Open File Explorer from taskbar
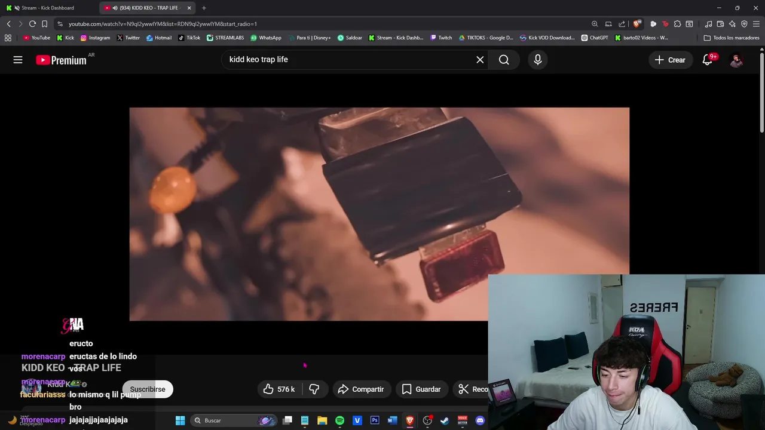The width and height of the screenshot is (765, 430). (x=322, y=420)
